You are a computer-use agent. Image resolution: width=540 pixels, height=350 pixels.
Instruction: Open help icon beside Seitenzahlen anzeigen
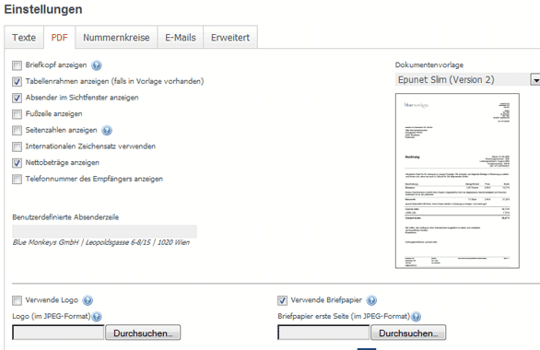coord(107,131)
